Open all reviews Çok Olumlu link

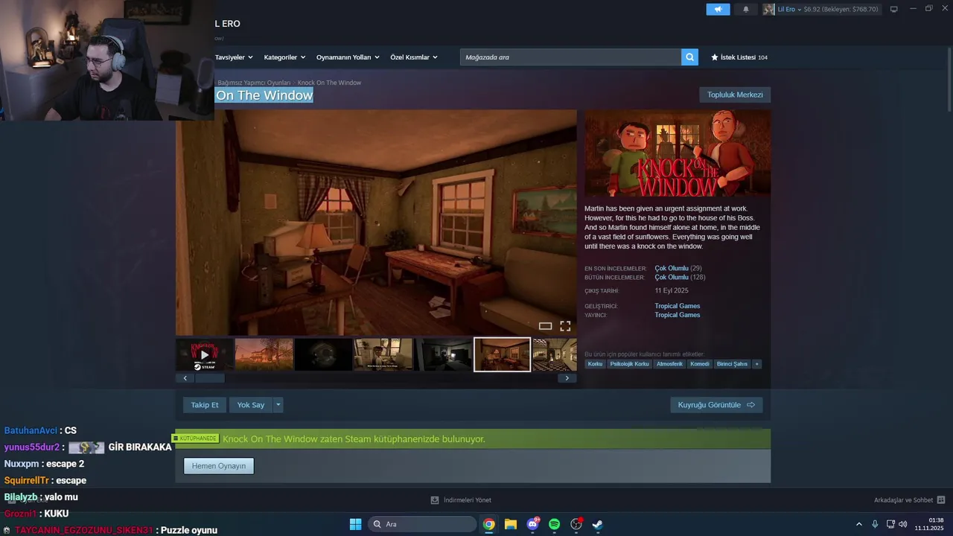pyautogui.click(x=672, y=277)
